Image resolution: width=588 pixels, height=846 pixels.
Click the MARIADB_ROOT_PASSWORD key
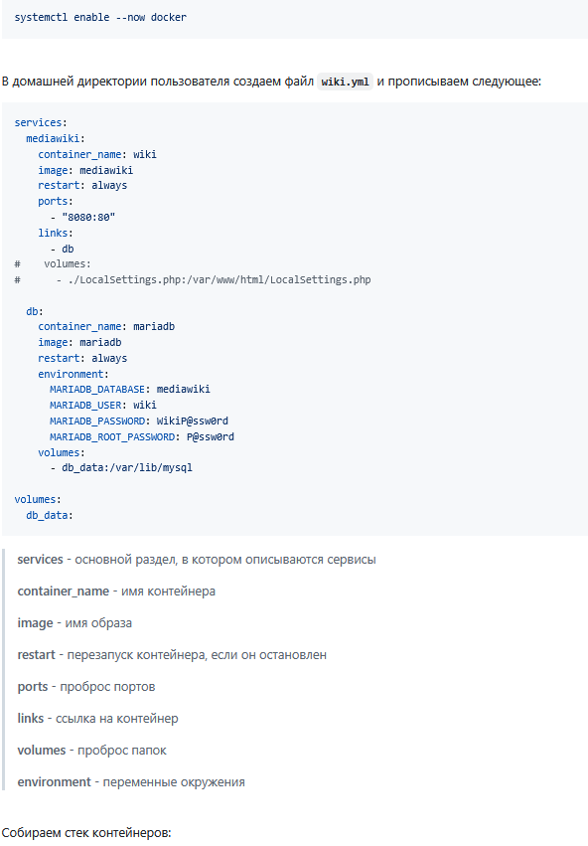112,436
